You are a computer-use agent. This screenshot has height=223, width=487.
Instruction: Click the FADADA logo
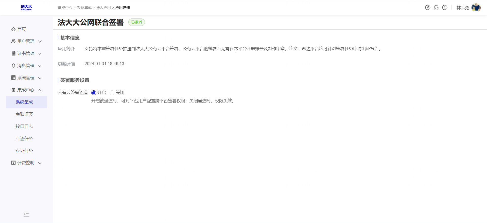[26, 8]
